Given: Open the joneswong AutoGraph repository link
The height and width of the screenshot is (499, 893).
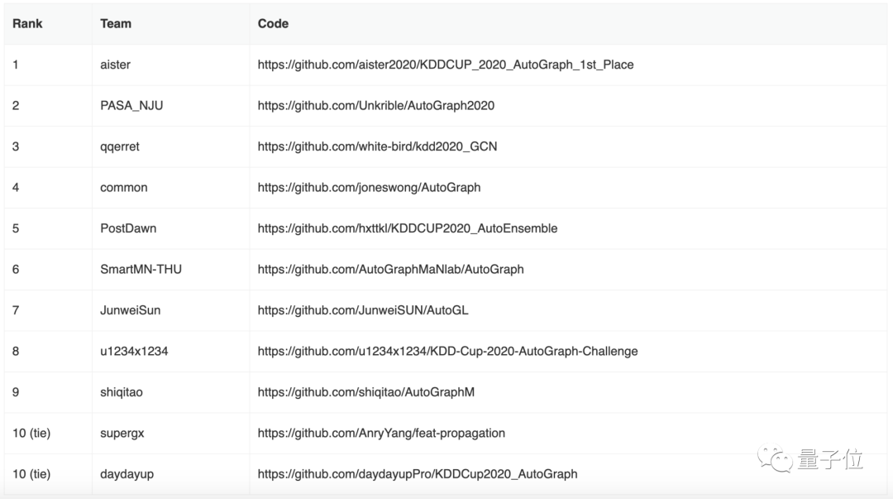Looking at the screenshot, I should coord(369,187).
